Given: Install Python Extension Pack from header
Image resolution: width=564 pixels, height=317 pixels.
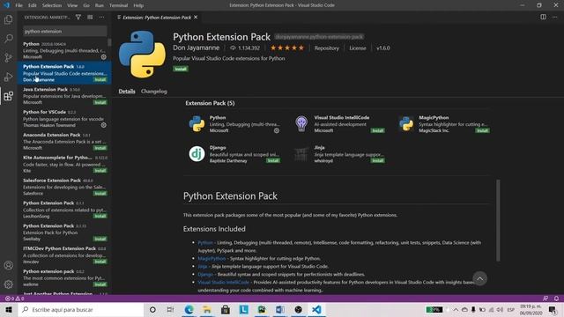Looking at the screenshot, I should tap(181, 69).
